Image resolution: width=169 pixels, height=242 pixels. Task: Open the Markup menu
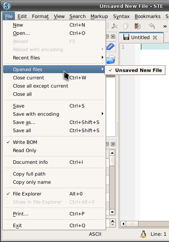click(x=99, y=16)
